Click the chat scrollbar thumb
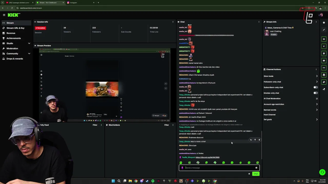Viewport: 328px width, 184px height. click(x=261, y=145)
